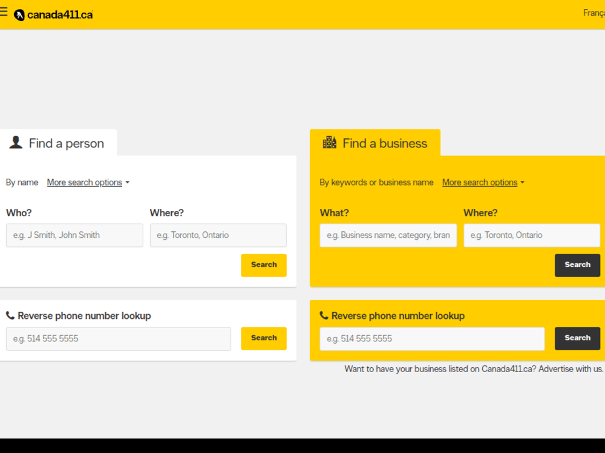The height and width of the screenshot is (453, 605).
Task: Select the Find a person tab
Action: click(58, 143)
